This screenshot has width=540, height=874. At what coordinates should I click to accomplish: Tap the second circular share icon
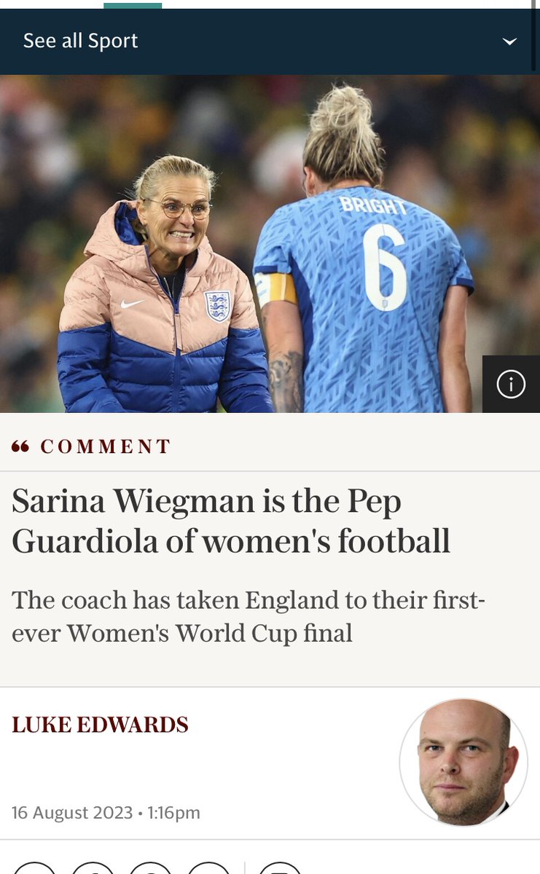click(93, 868)
